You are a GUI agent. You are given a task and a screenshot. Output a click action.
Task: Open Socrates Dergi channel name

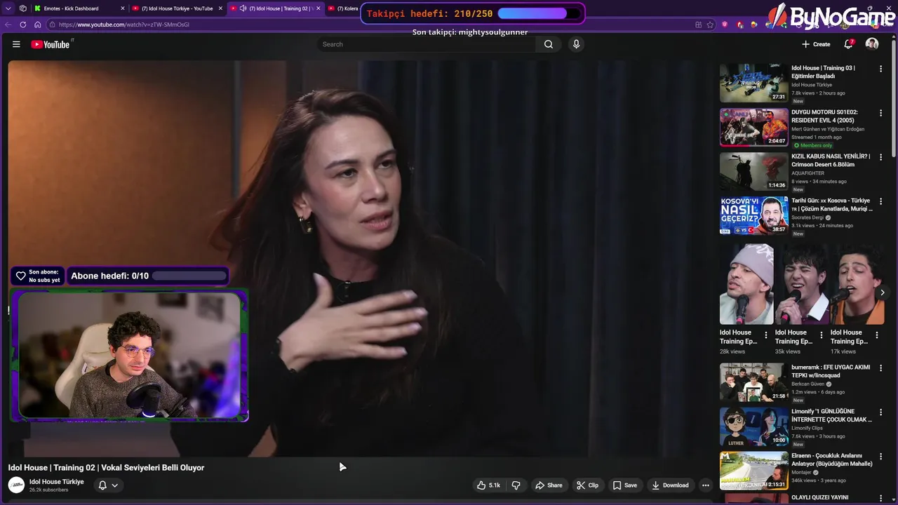tap(808, 217)
